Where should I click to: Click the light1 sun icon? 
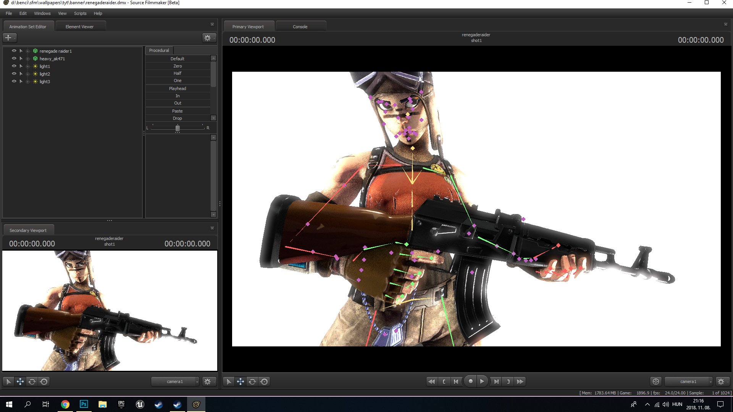pyautogui.click(x=35, y=66)
